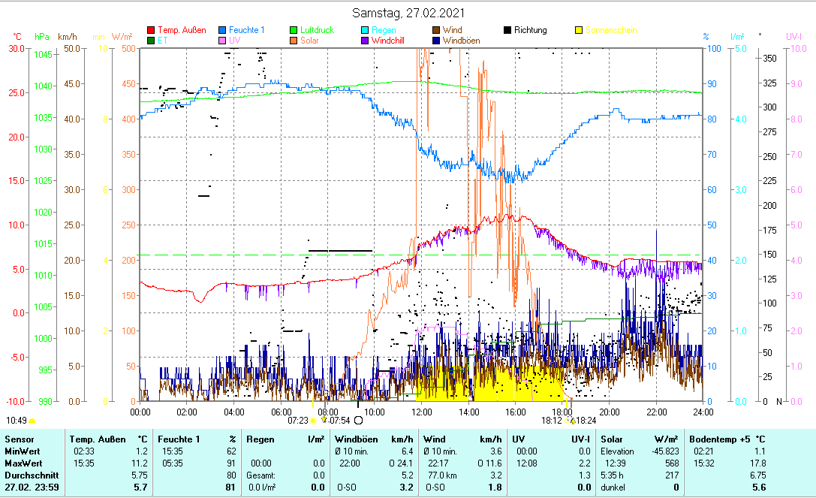Click the black Richtung legend square

click(x=508, y=30)
